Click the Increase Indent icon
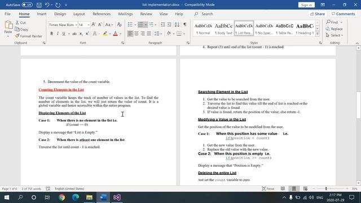The height and width of the screenshot is (203, 361). tap(169, 24)
